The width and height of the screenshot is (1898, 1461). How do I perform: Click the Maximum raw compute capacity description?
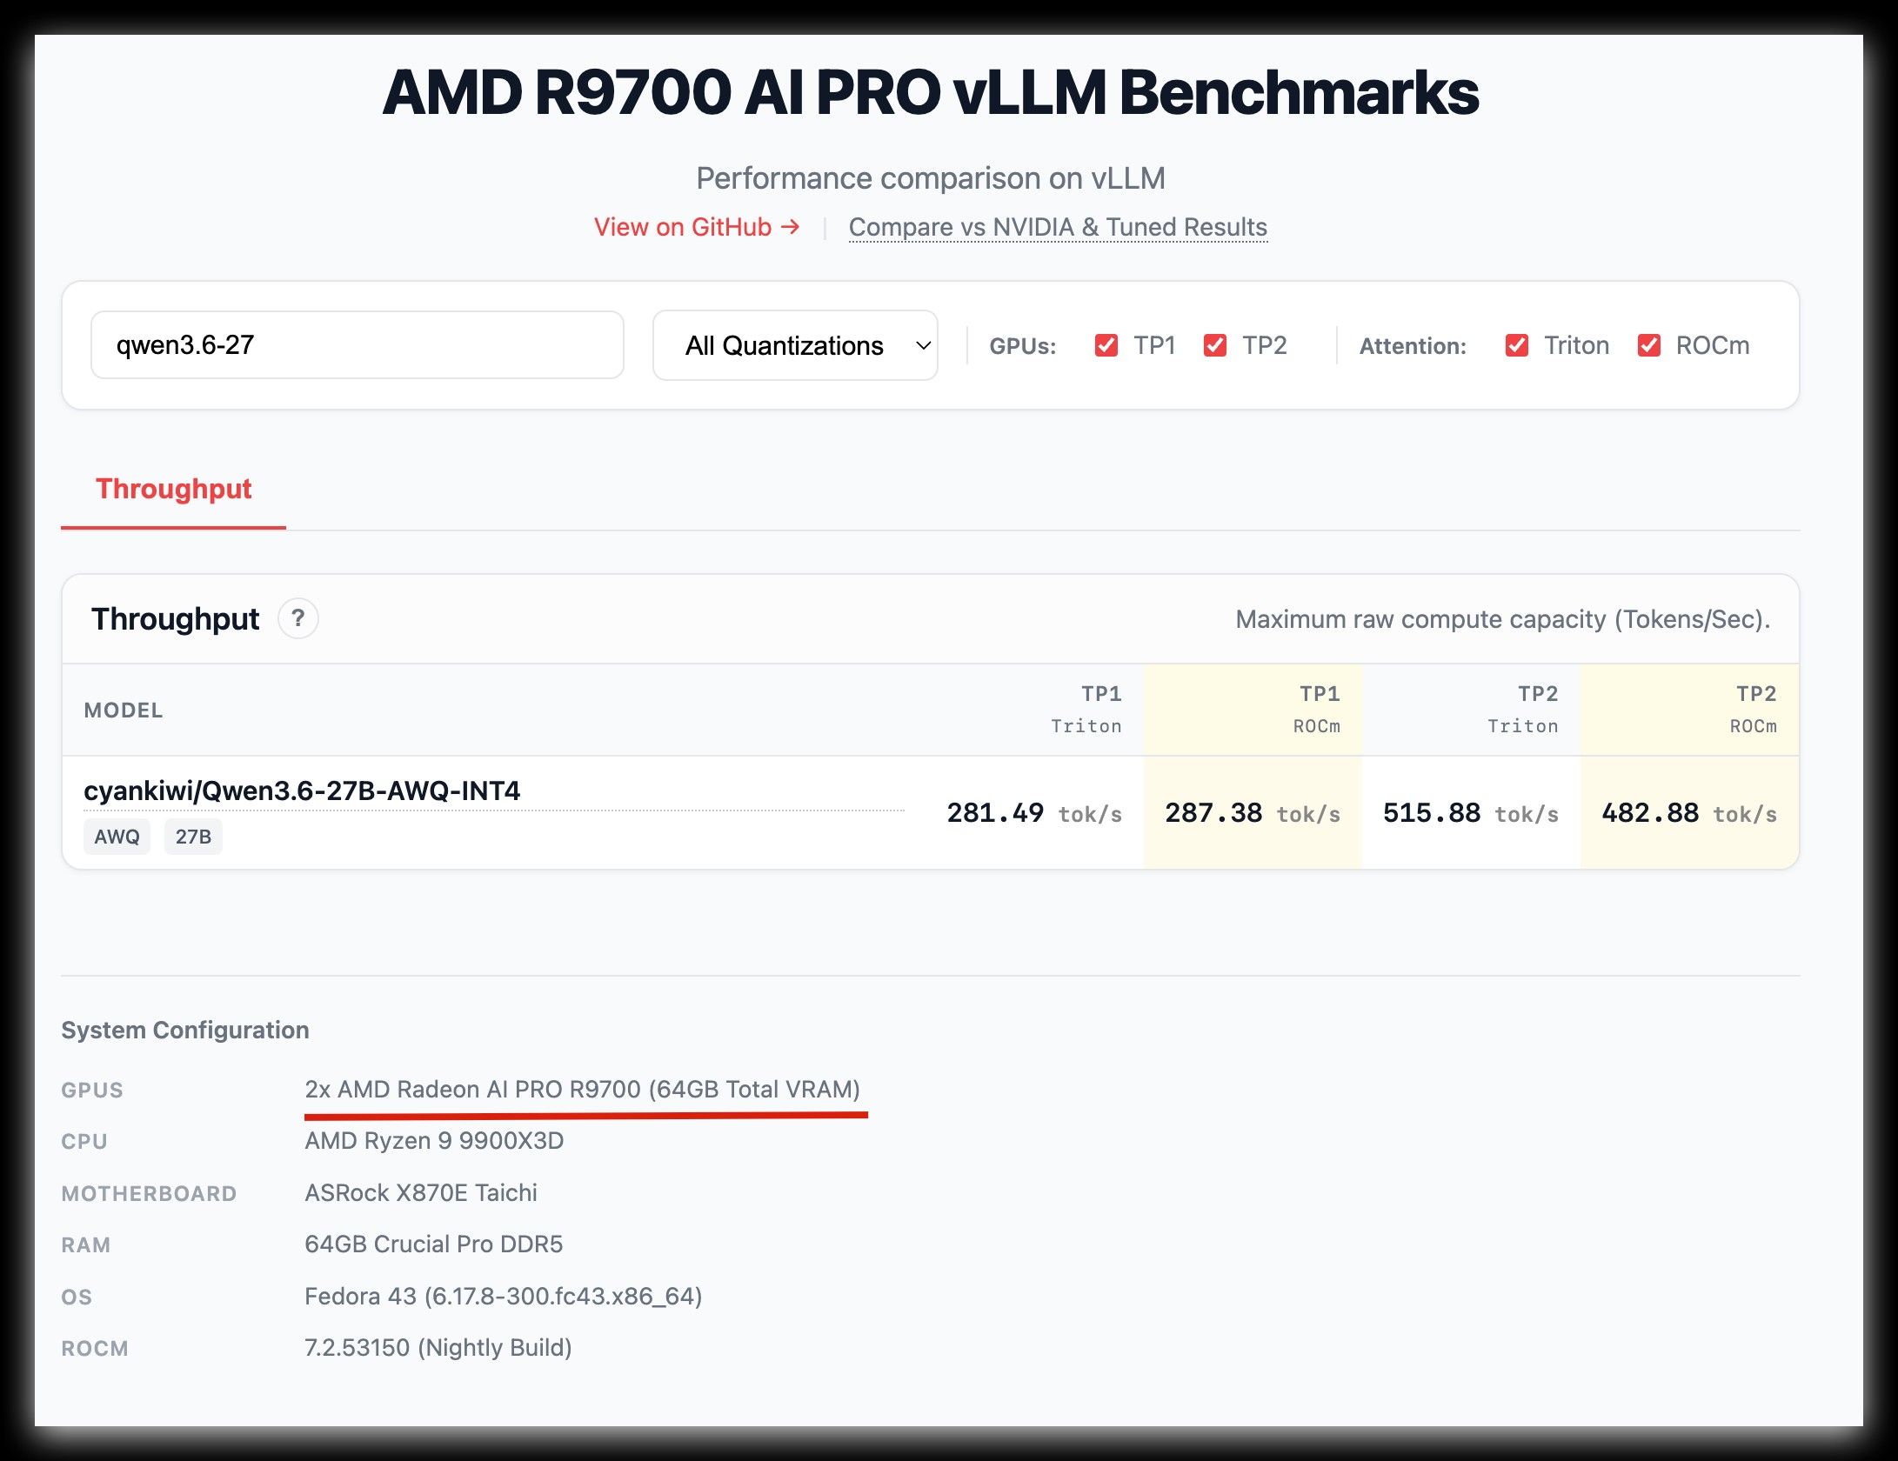coord(1503,619)
